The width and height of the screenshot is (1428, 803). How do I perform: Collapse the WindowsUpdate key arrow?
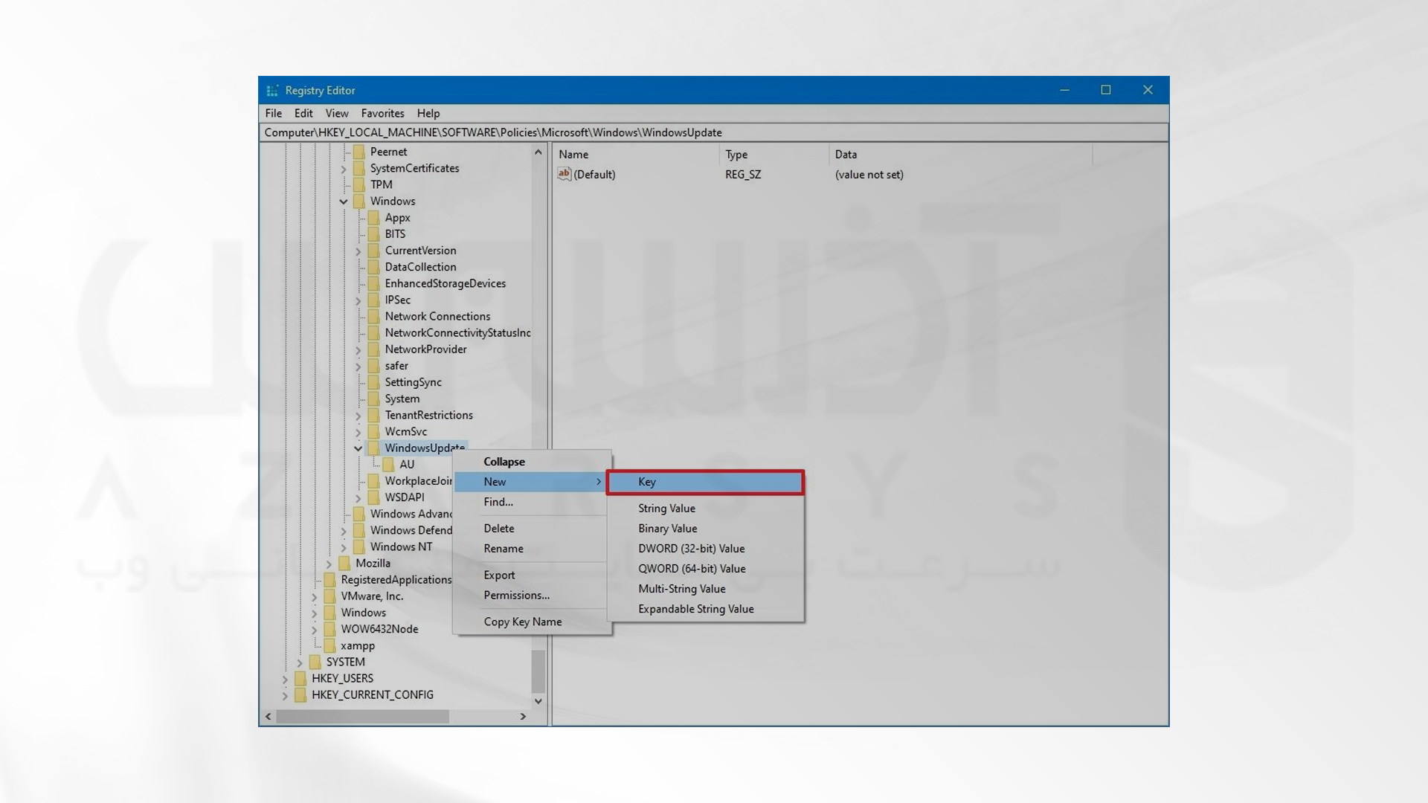358,448
